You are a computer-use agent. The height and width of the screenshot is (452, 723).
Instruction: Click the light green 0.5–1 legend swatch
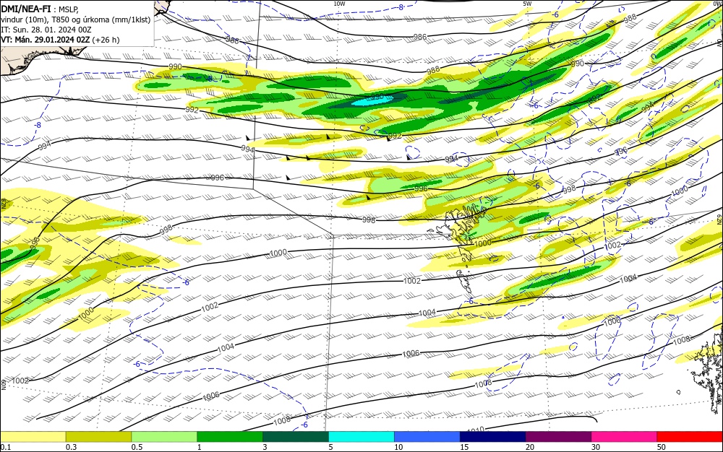click(164, 437)
